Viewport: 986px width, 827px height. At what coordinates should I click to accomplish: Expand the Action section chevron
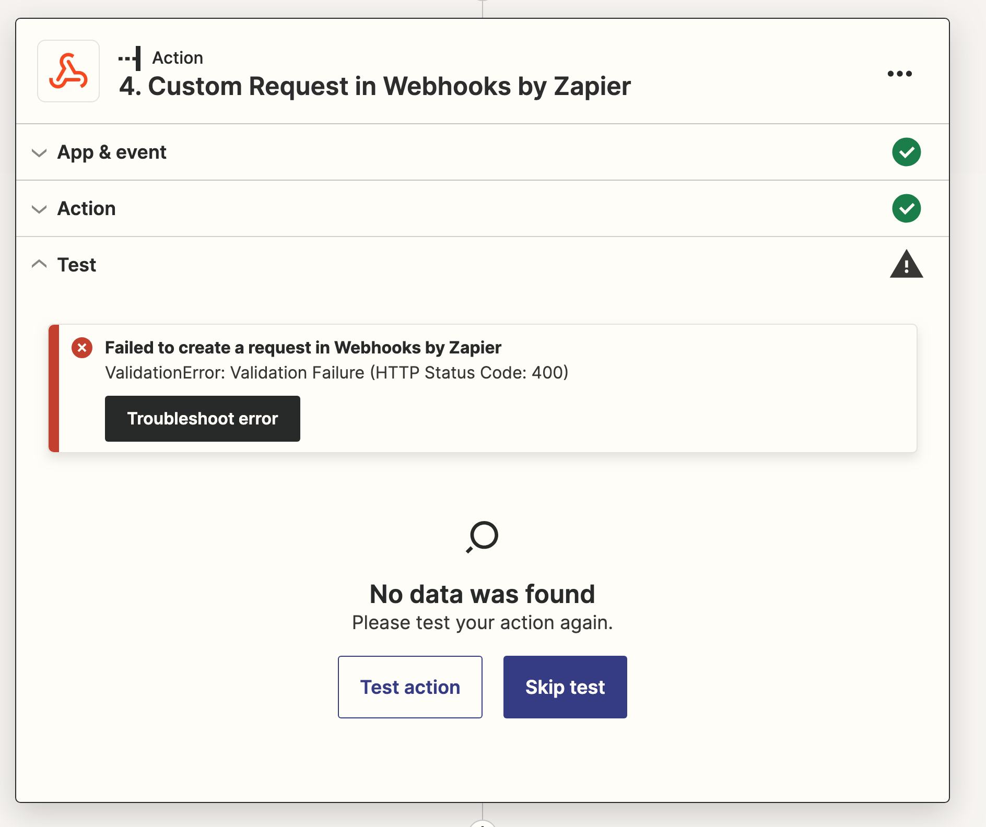(39, 209)
